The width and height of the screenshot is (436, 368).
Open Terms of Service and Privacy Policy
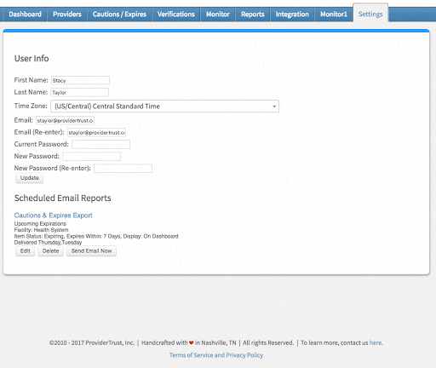click(216, 355)
